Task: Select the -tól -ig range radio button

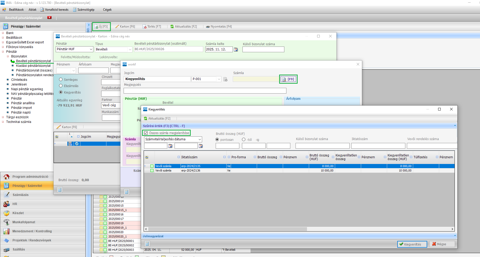Action: pos(244,140)
